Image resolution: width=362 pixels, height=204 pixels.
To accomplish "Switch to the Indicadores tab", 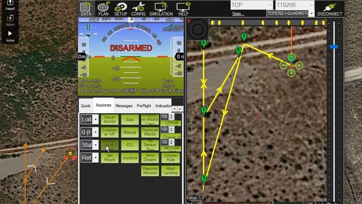I will coord(163,106).
